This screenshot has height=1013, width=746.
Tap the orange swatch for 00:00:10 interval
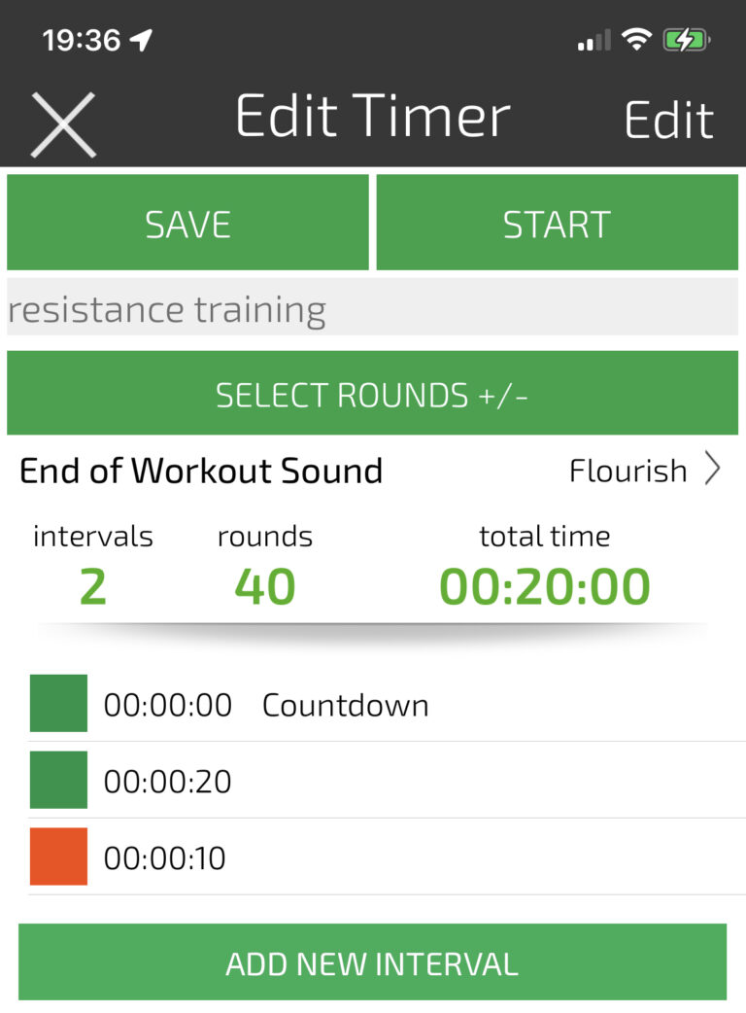[x=58, y=856]
